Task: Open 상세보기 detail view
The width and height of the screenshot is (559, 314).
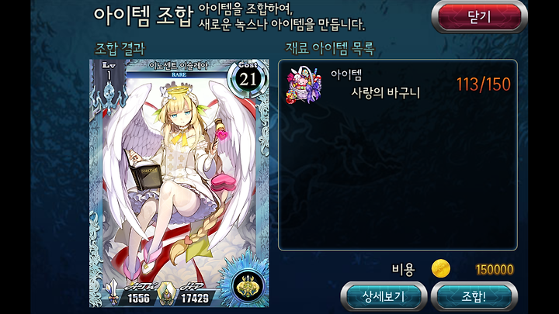Action: [x=384, y=296]
